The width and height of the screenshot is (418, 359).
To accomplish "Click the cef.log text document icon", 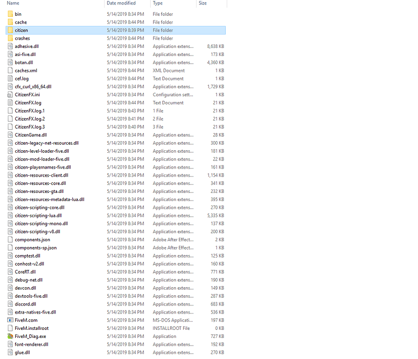I will pos(10,79).
